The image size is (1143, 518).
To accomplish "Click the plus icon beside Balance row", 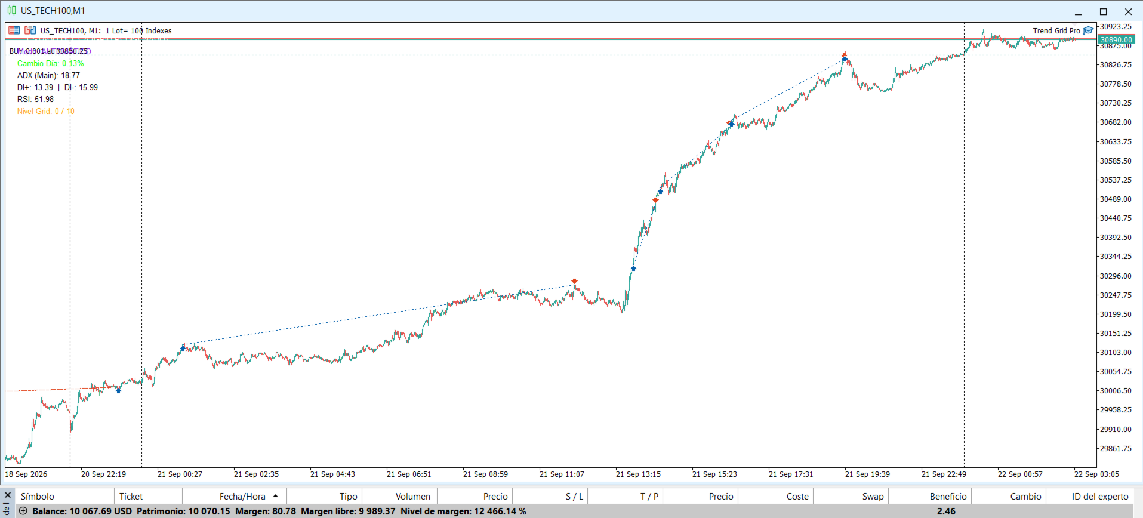I will [x=23, y=511].
